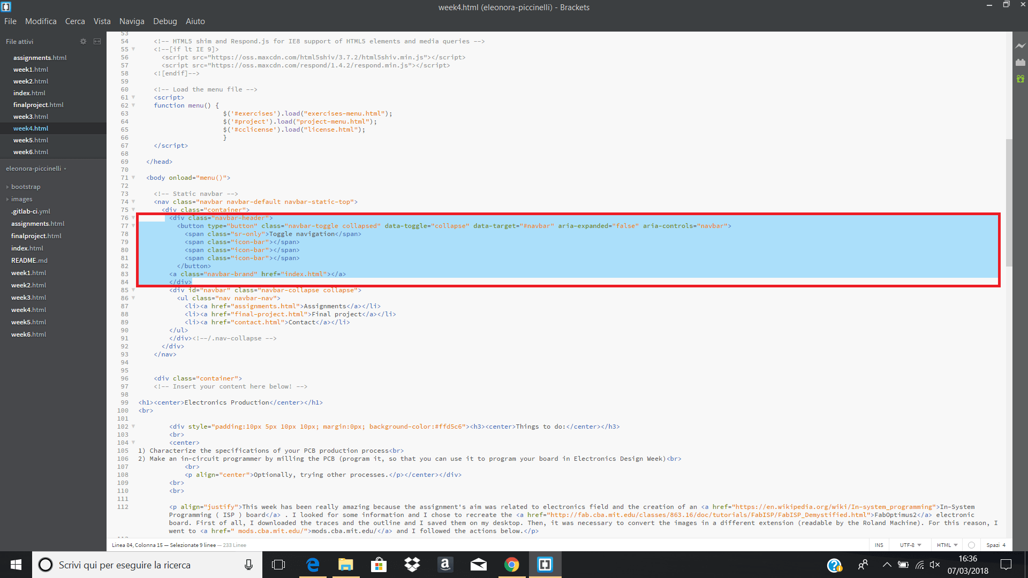Screen dimensions: 1028x578
Task: Toggle Live Preview lightning icon
Action: pos(1021,46)
